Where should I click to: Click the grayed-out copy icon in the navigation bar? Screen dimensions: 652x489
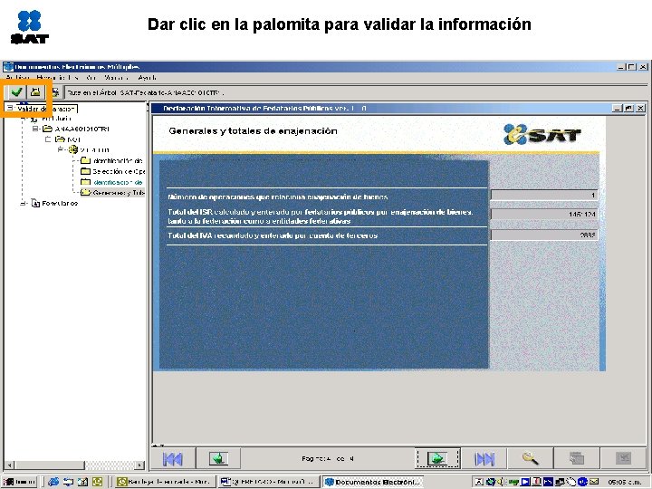[577, 459]
